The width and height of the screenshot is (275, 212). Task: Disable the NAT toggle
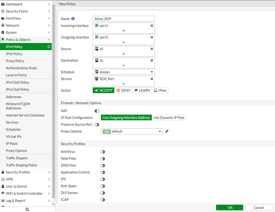(97, 111)
